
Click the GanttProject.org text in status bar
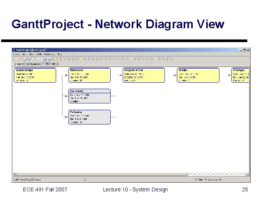click(x=27, y=180)
